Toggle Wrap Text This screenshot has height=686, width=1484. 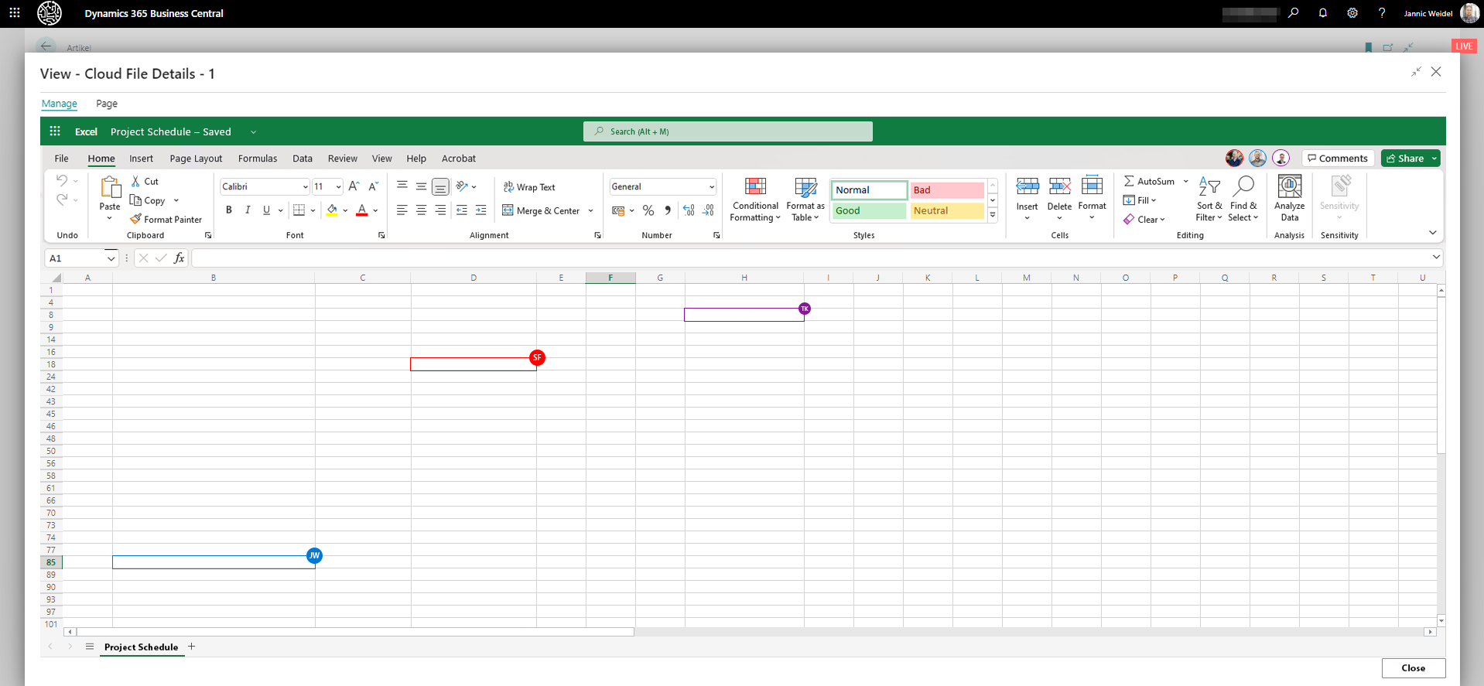pyautogui.click(x=529, y=187)
